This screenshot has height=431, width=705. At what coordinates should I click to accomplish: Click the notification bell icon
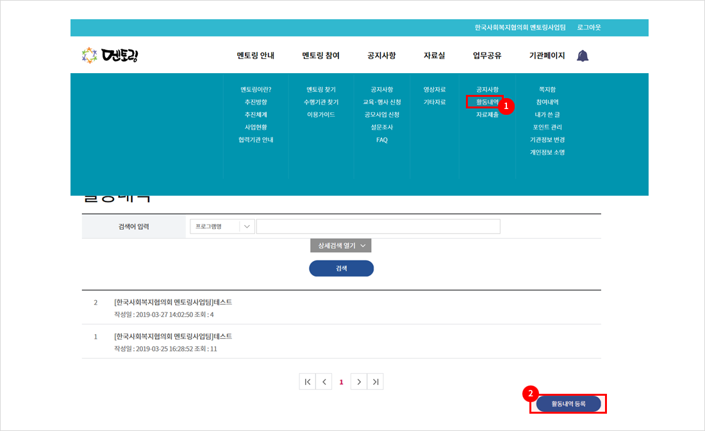[583, 56]
